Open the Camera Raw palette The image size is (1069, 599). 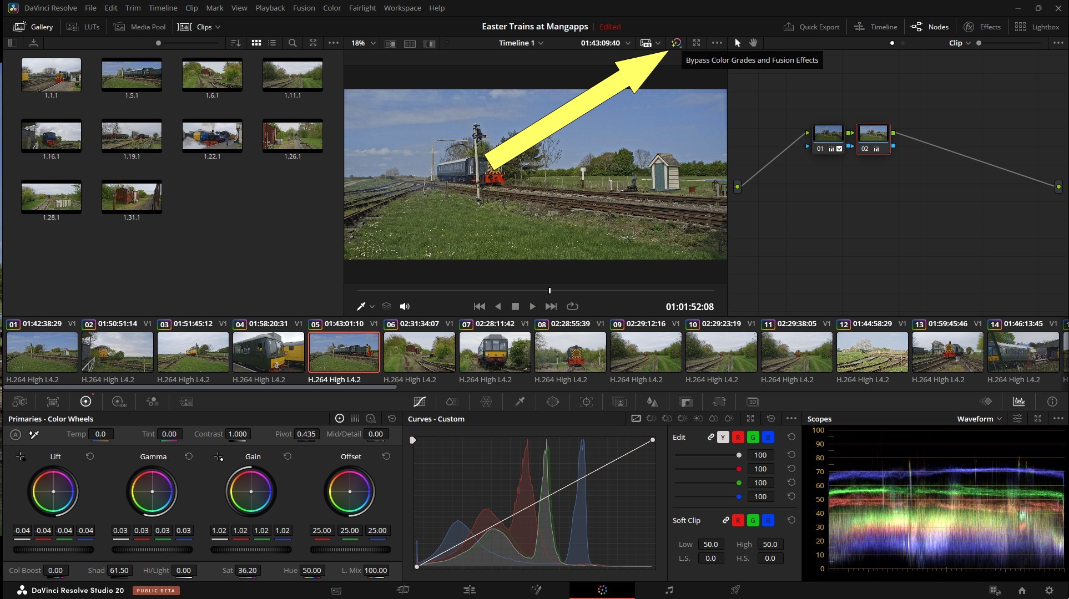click(20, 402)
